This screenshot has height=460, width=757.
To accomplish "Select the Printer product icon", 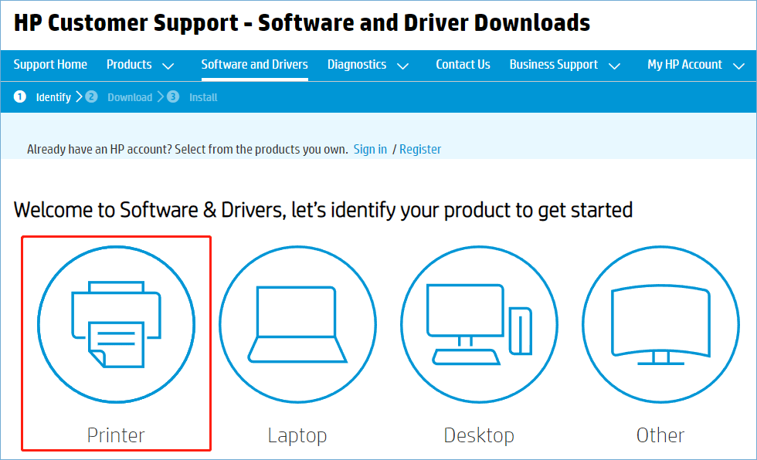I will pos(116,324).
